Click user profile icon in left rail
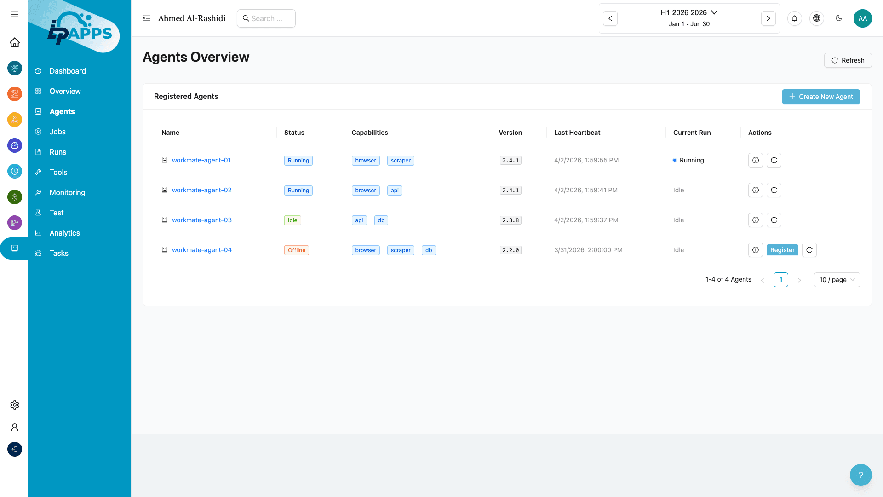Screen dimensions: 883x497 click(x=15, y=427)
